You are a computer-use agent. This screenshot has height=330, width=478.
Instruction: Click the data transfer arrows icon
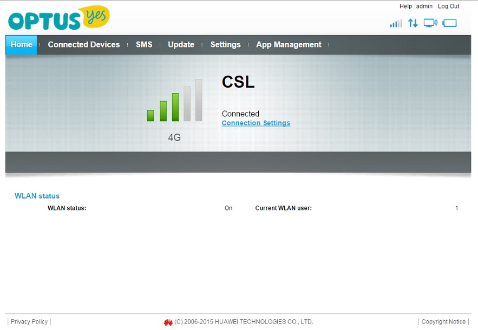pos(412,23)
